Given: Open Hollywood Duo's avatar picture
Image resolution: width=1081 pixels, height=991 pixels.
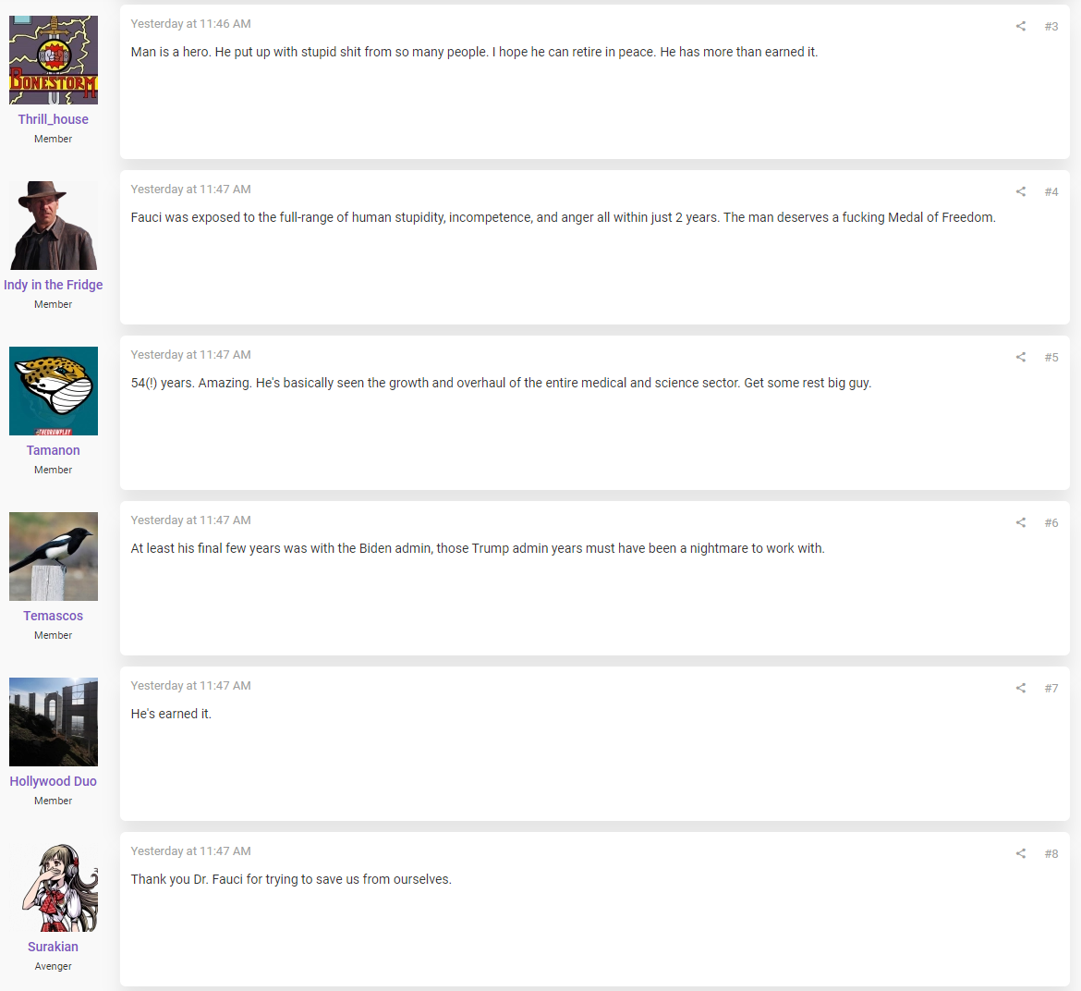Looking at the screenshot, I should [53, 722].
